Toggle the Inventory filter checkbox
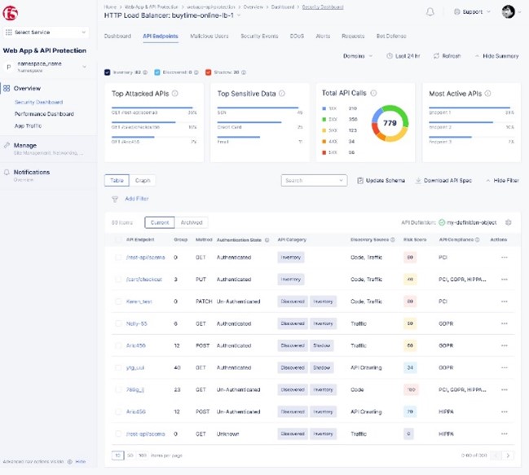Viewport: 529px width, 475px height. (x=108, y=73)
